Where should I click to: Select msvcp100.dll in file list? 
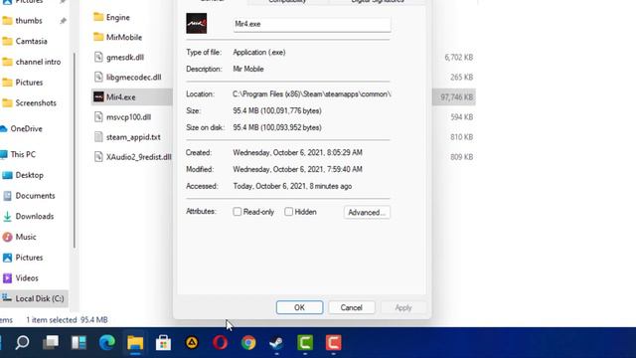128,117
